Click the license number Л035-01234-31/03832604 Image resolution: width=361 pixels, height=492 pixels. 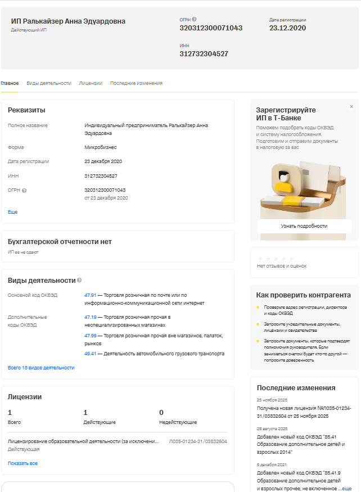pyautogui.click(x=198, y=441)
